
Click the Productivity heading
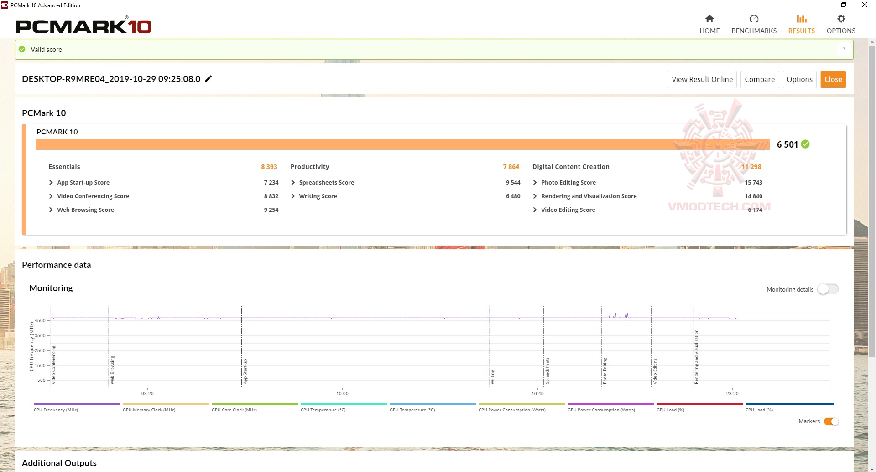click(x=310, y=167)
